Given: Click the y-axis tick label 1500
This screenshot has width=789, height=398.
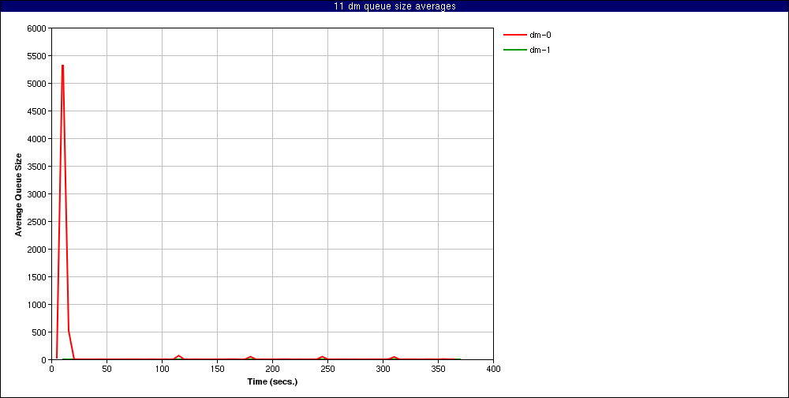Looking at the screenshot, I should point(38,277).
